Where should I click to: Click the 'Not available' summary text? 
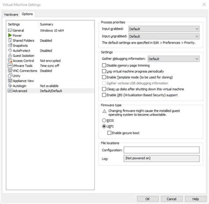point(49,86)
